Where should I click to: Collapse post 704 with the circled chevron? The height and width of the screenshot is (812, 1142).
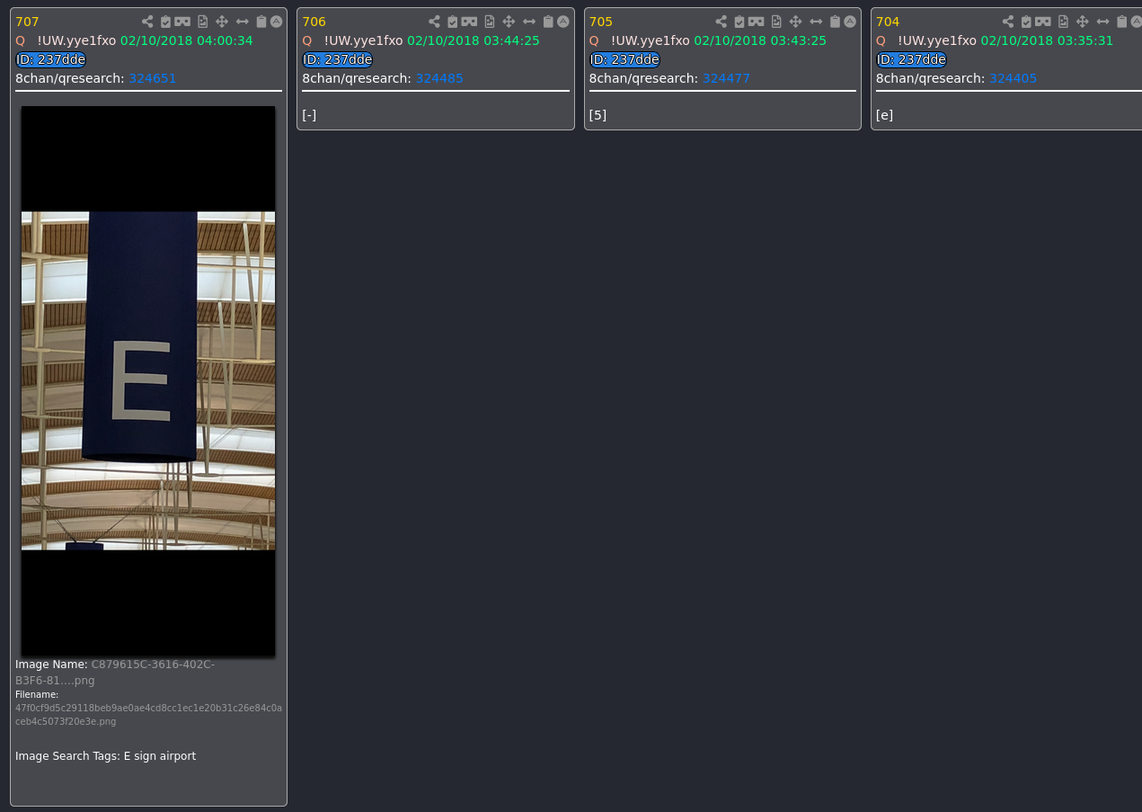(x=1136, y=22)
